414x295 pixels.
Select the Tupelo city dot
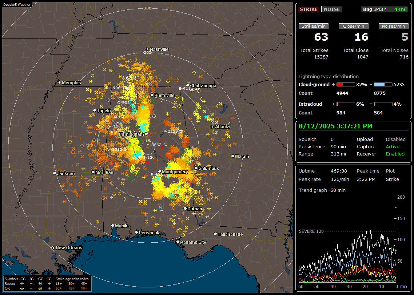point(95,110)
